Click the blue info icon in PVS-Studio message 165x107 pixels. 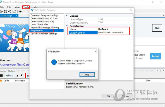click(54, 62)
